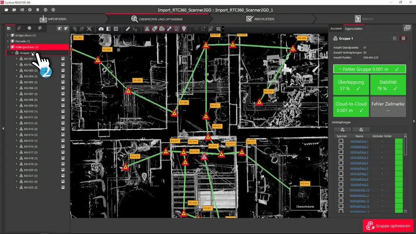
Task: Collapse the Kellergeschoss tree node
Action: [8, 47]
